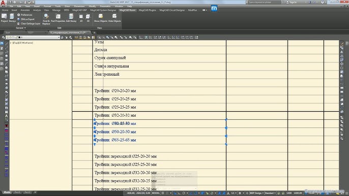Screen dimensions: 349x196
Task: Select text 'Лен трепаный'
Action: (107, 74)
